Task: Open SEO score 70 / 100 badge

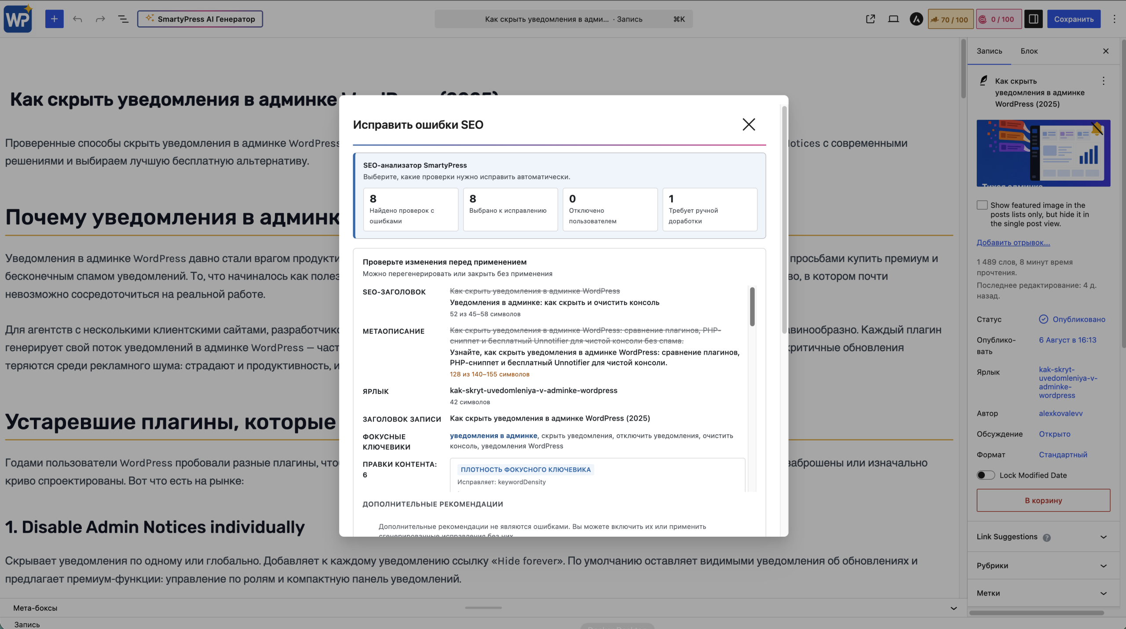Action: pyautogui.click(x=950, y=19)
